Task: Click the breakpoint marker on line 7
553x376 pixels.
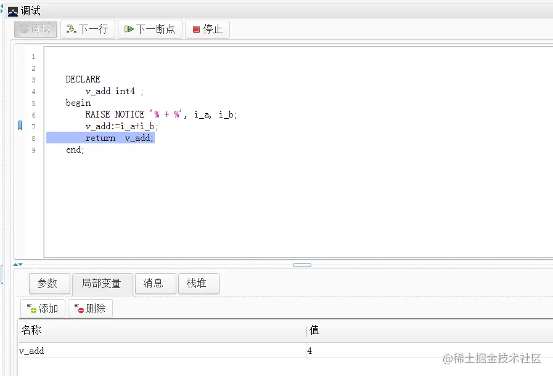Action: 20,125
